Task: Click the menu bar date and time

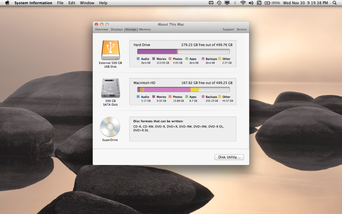Action: (x=305, y=3)
